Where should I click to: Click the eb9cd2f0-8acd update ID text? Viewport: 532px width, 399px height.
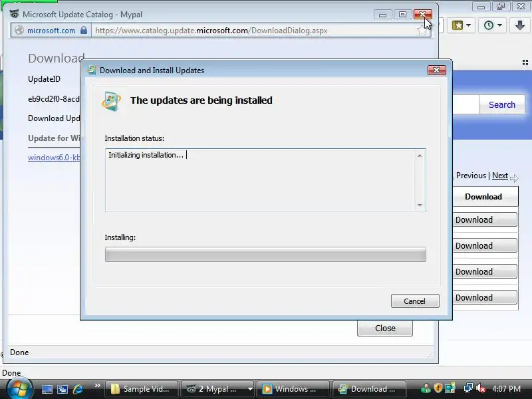(54, 98)
